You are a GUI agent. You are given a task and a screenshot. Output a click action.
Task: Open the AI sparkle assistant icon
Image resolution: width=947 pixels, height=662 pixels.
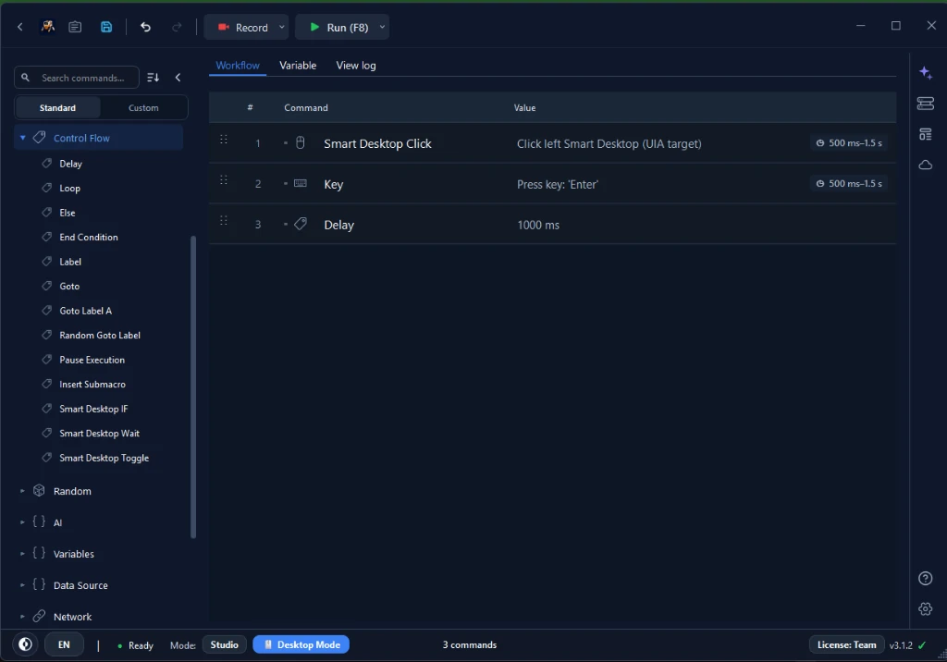click(x=925, y=73)
